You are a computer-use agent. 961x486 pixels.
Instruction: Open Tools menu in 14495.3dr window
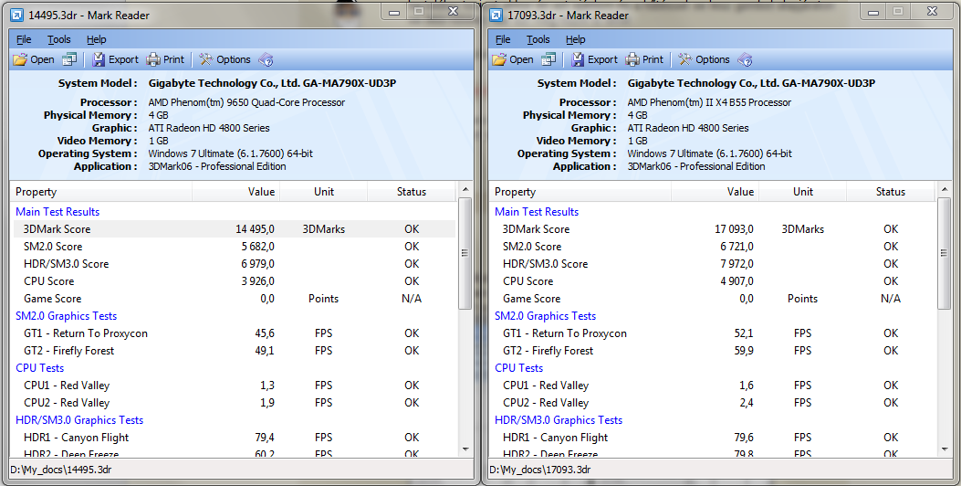tap(58, 39)
